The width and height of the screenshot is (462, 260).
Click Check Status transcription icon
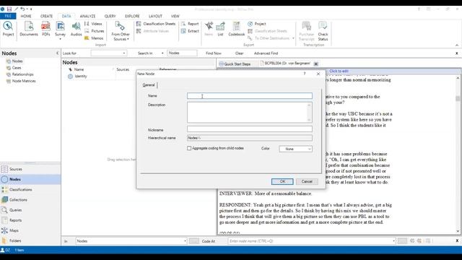323,30
